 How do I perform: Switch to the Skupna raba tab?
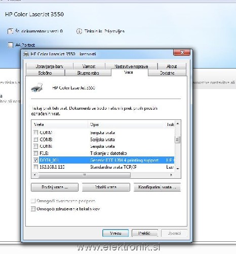(x=88, y=73)
